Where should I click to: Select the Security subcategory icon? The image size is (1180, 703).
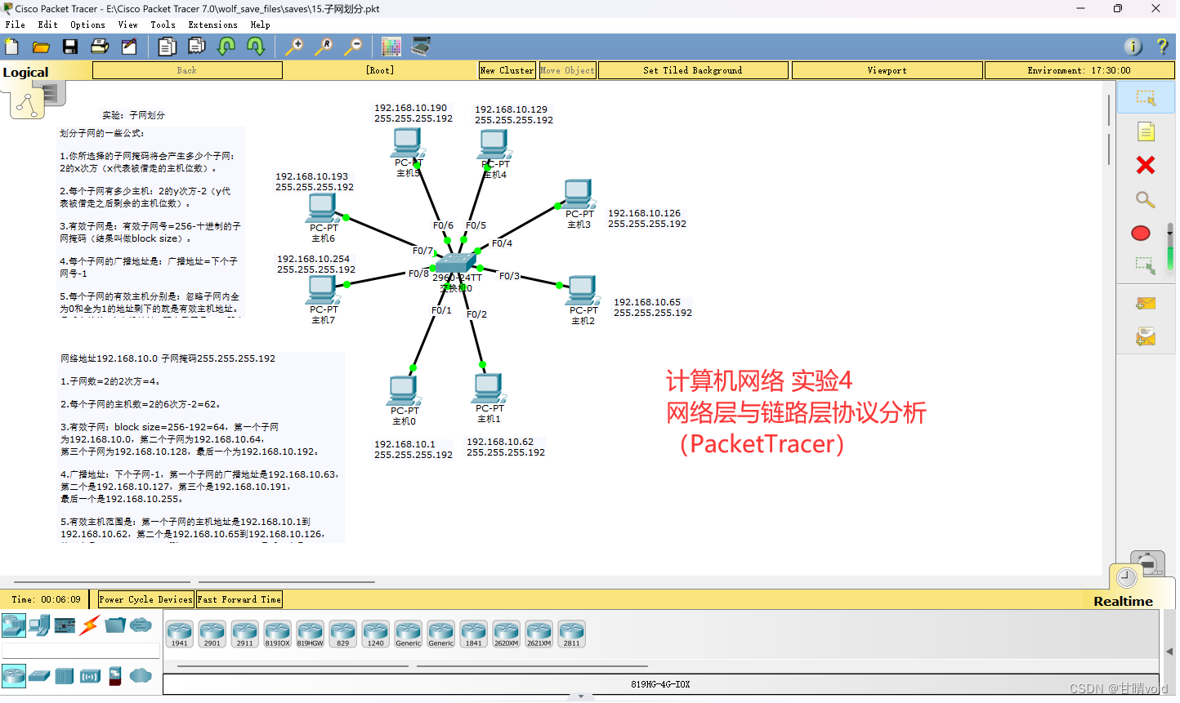tap(115, 676)
